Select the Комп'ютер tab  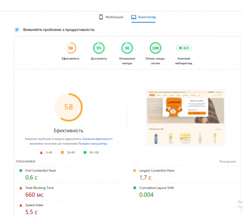(x=143, y=17)
